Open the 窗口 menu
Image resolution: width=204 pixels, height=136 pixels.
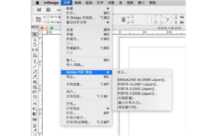coord(141,3)
